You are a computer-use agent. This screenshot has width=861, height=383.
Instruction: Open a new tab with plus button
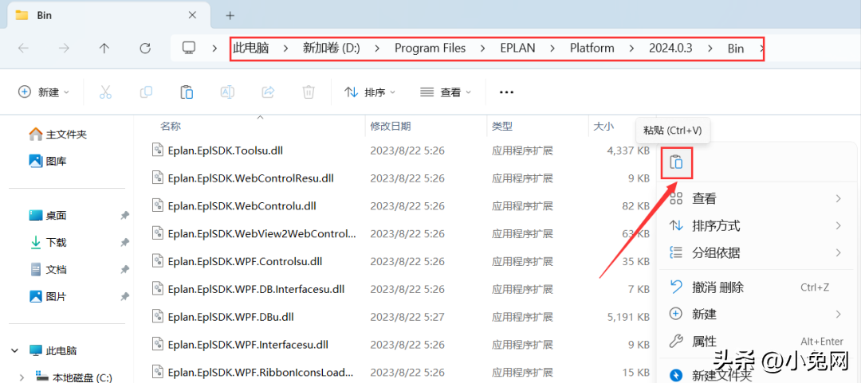pyautogui.click(x=230, y=15)
